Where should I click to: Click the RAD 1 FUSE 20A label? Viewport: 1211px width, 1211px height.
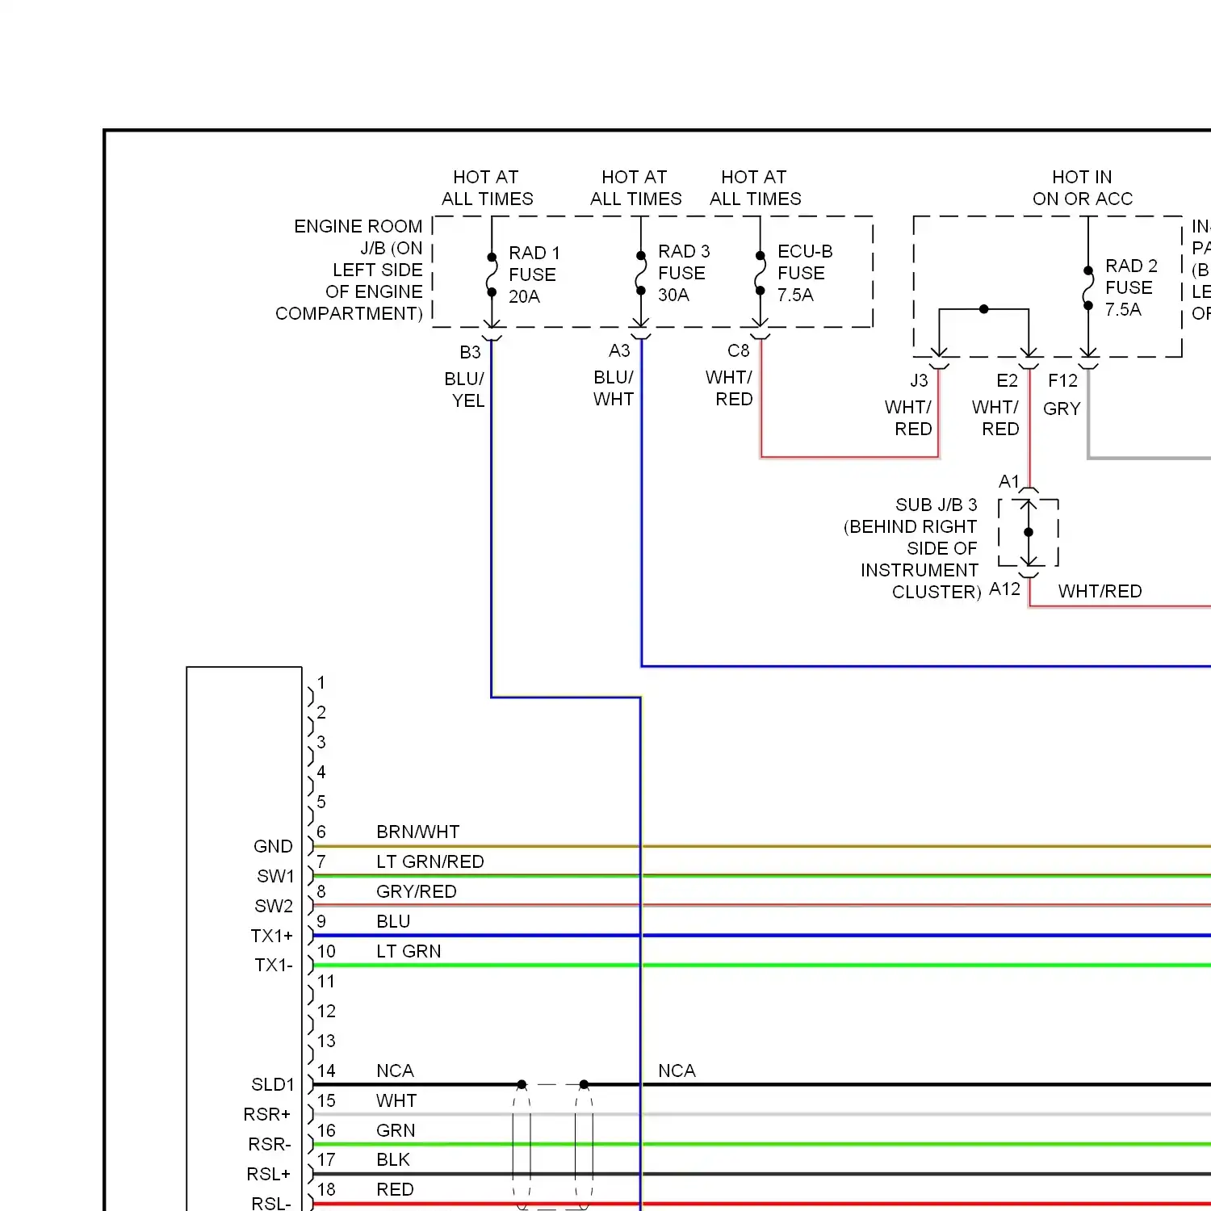click(534, 274)
